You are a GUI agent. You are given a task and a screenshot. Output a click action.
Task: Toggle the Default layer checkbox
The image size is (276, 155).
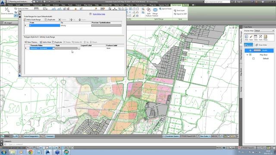coord(254,59)
